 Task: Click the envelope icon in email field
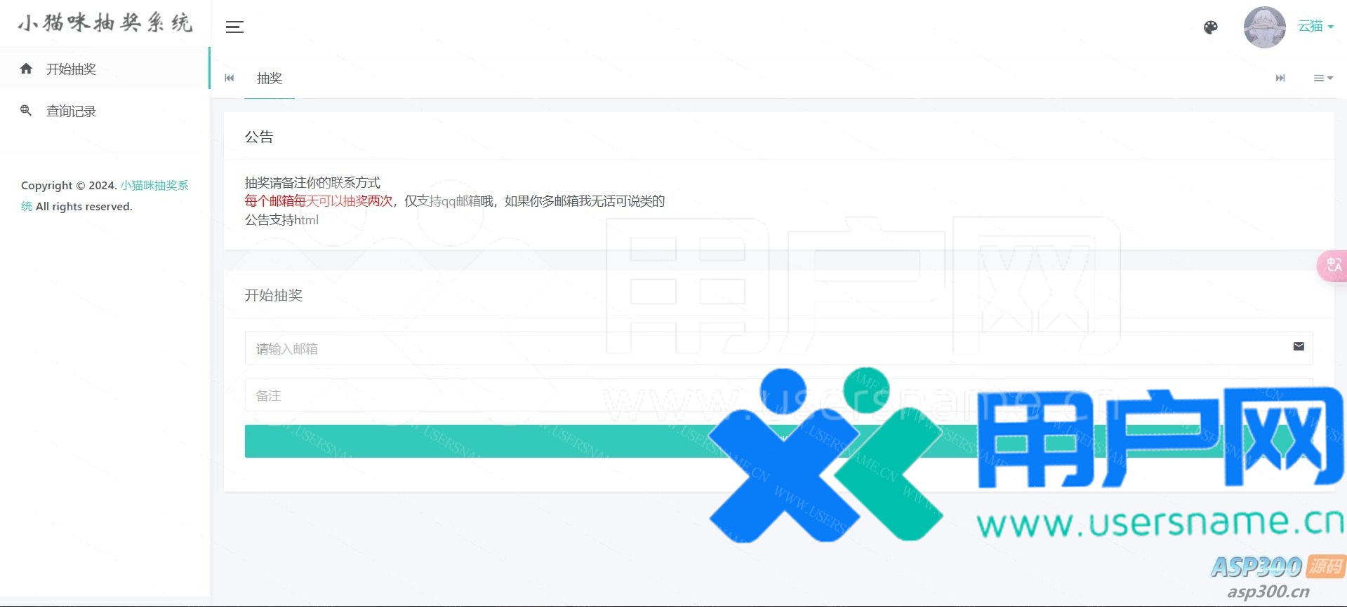point(1299,346)
